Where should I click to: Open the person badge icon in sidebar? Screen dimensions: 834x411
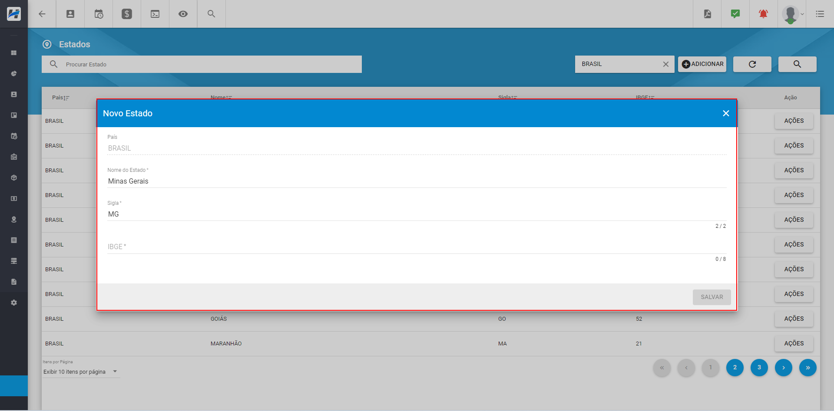pos(14,94)
